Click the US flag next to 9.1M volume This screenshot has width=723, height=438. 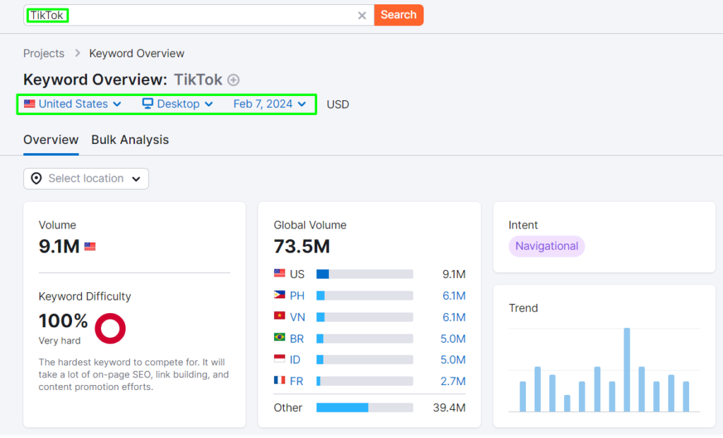coord(90,246)
